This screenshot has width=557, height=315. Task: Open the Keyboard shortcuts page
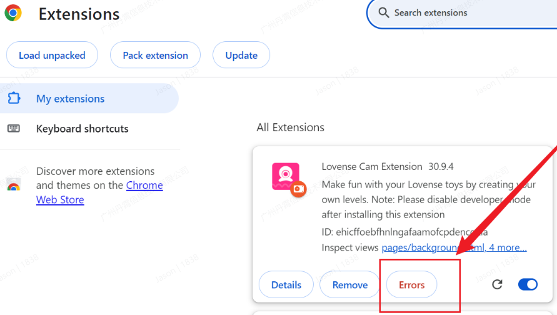[82, 129]
